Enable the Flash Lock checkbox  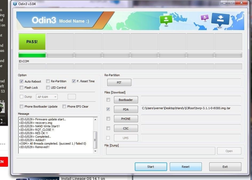coord(22,88)
